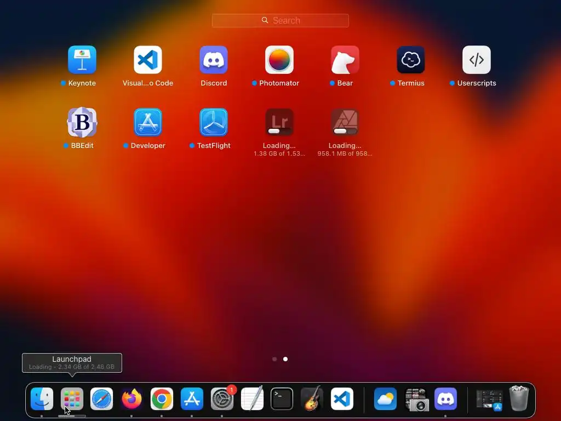The image size is (561, 421).
Task: Launch TestFlight
Action: point(214,122)
